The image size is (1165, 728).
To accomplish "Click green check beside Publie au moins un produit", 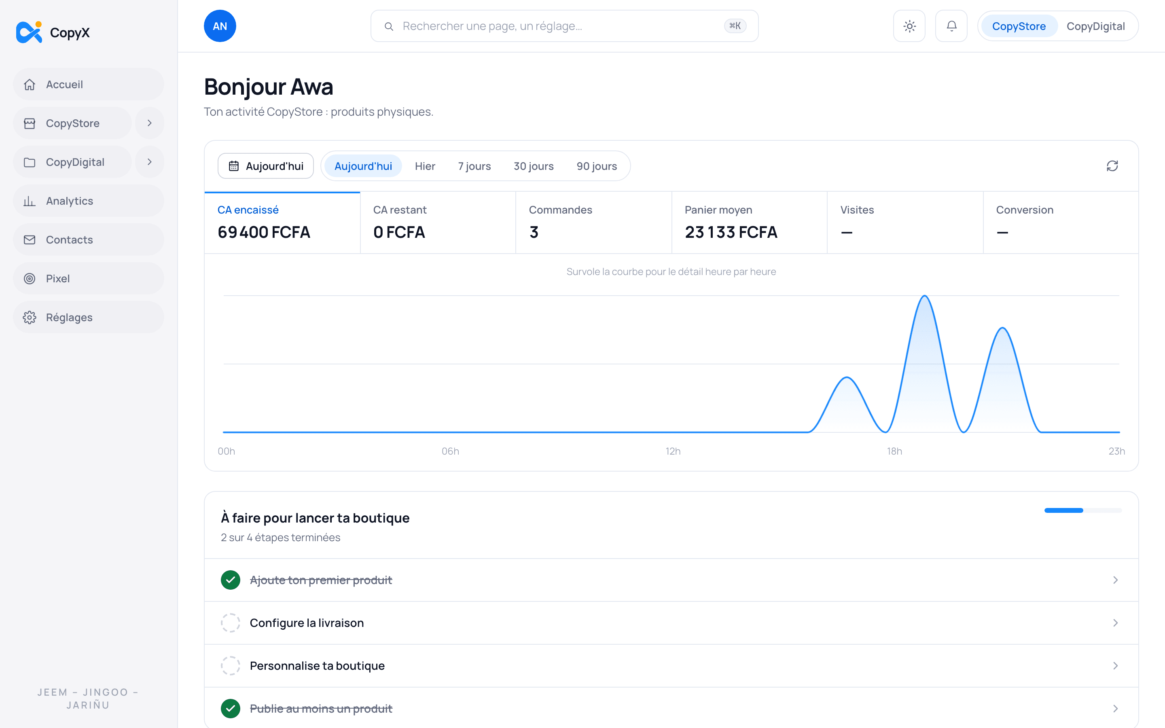I will click(231, 708).
